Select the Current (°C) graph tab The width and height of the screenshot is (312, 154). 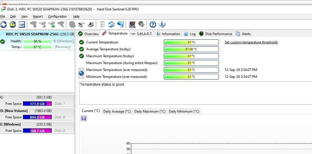[91, 111]
